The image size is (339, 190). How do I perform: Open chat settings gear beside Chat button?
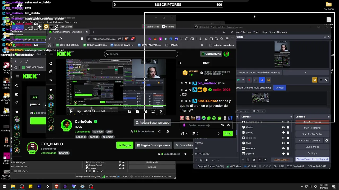pyautogui.click(x=218, y=134)
